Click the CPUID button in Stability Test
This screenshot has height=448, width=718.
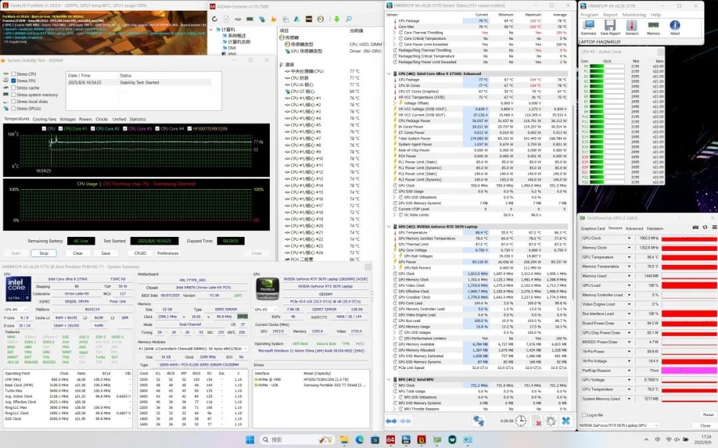[140, 254]
